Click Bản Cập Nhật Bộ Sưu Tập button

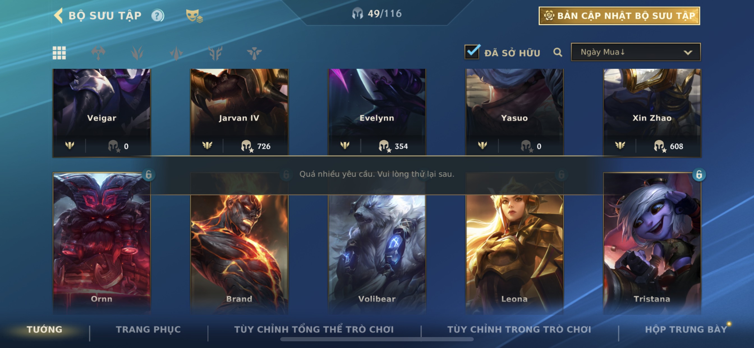pos(619,16)
